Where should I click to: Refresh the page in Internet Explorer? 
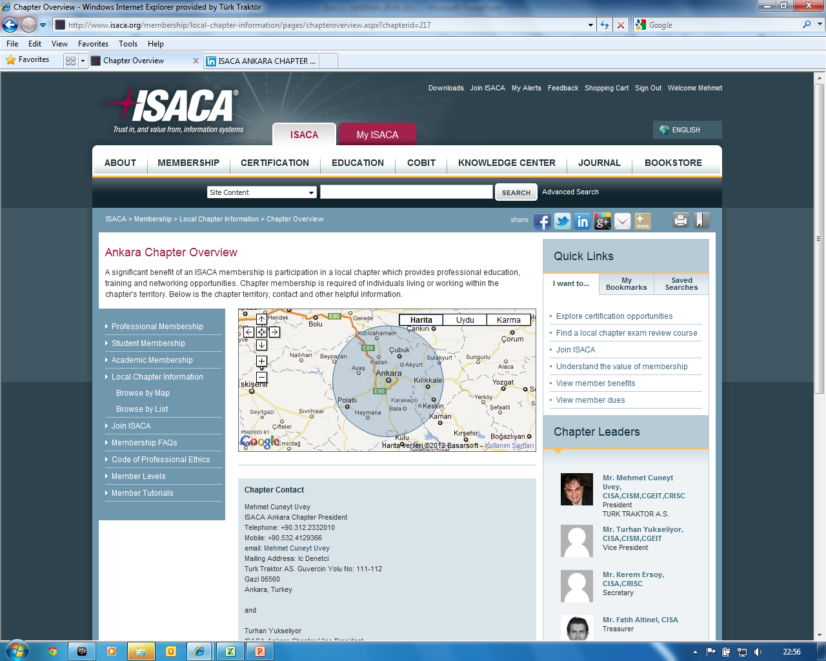point(605,25)
